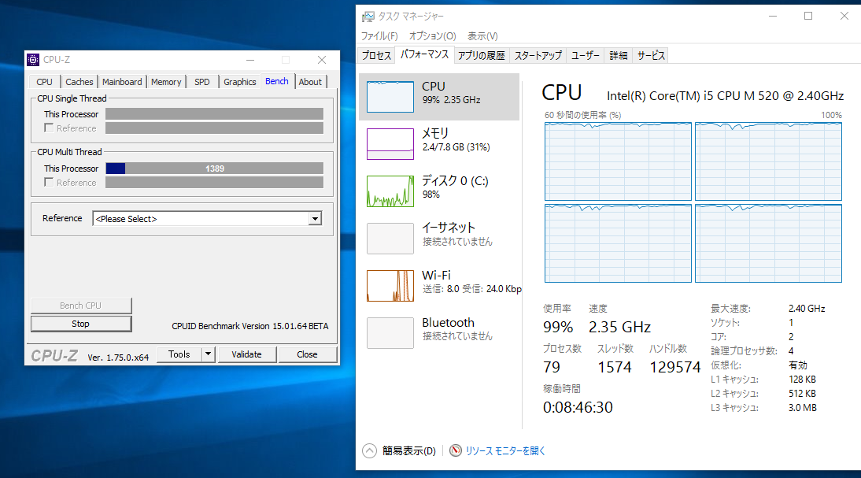
Task: Select the CPU performance graph thumbnail
Action: [x=390, y=97]
